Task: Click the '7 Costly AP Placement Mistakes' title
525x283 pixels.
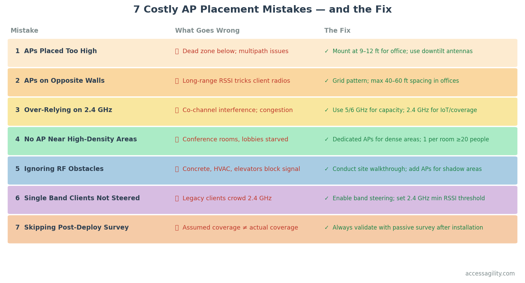Action: pyautogui.click(x=262, y=10)
